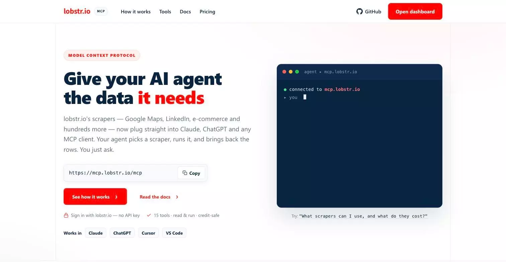
Task: Click the terminal you prompt cursor
Action: [x=305, y=97]
